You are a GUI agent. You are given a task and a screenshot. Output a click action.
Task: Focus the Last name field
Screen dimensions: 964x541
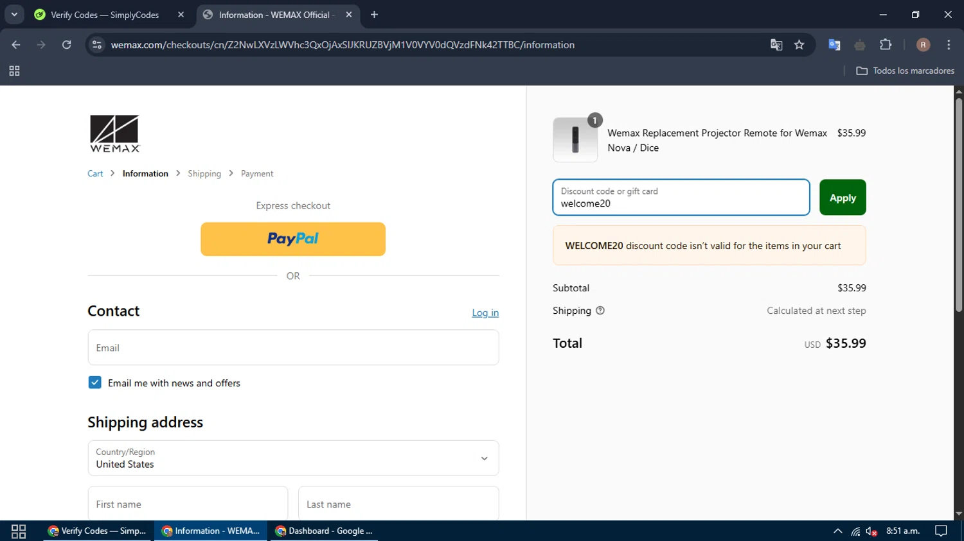tap(398, 504)
